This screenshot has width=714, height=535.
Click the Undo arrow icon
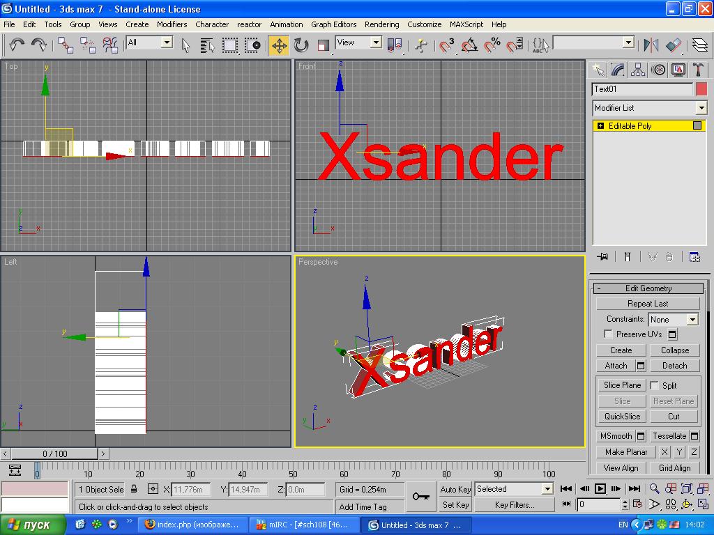coord(17,46)
